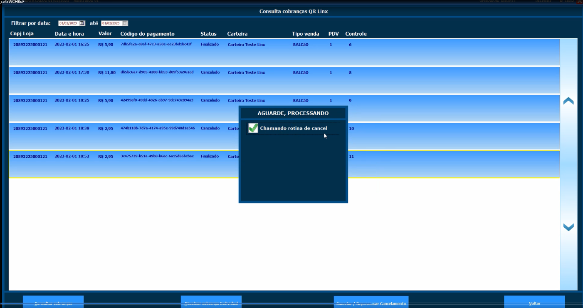Open the start date calendar picker
This screenshot has width=583, height=308.
click(82, 23)
